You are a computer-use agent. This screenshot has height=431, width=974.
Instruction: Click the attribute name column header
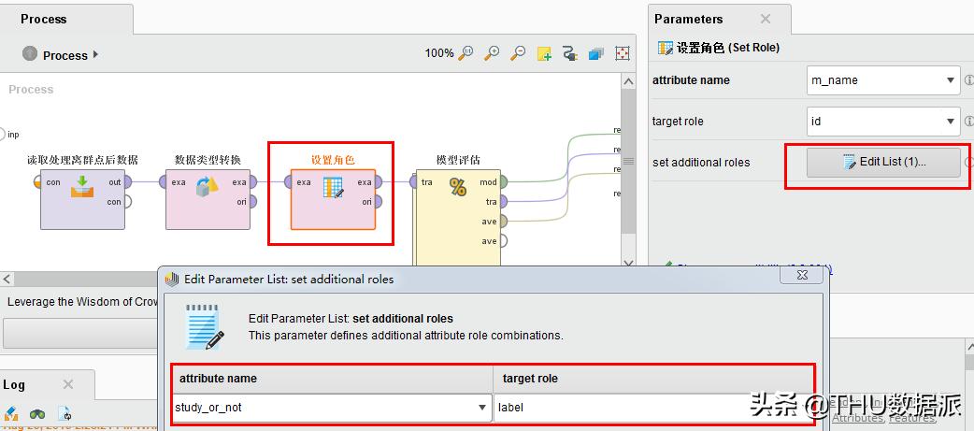pyautogui.click(x=333, y=379)
